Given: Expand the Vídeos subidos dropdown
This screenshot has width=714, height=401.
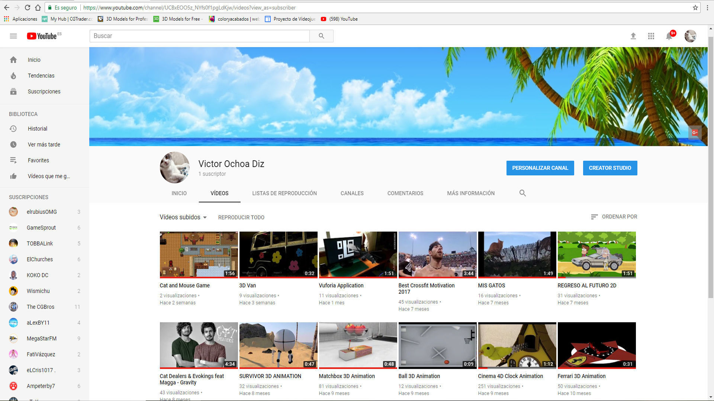Looking at the screenshot, I should click(183, 217).
